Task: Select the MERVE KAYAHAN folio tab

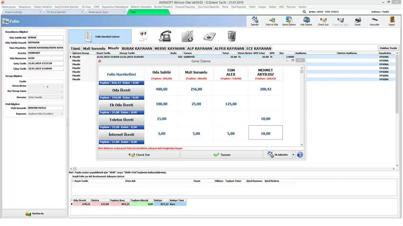Action: [170, 48]
